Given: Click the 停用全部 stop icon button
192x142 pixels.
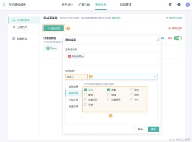Looking at the screenshot, I should click(x=175, y=28).
